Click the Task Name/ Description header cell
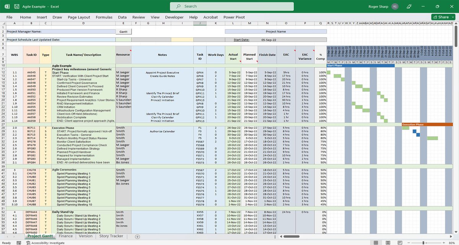This screenshot has height=245, width=459. 84,55
